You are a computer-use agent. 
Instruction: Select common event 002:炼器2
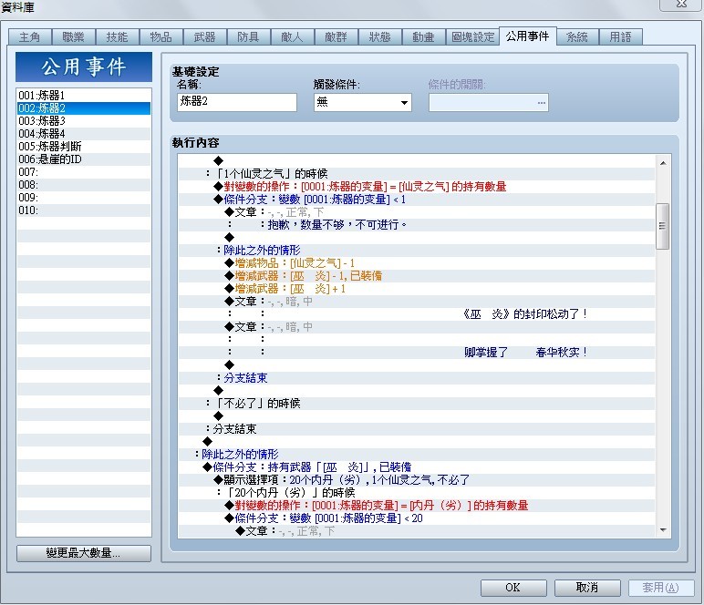click(x=84, y=108)
